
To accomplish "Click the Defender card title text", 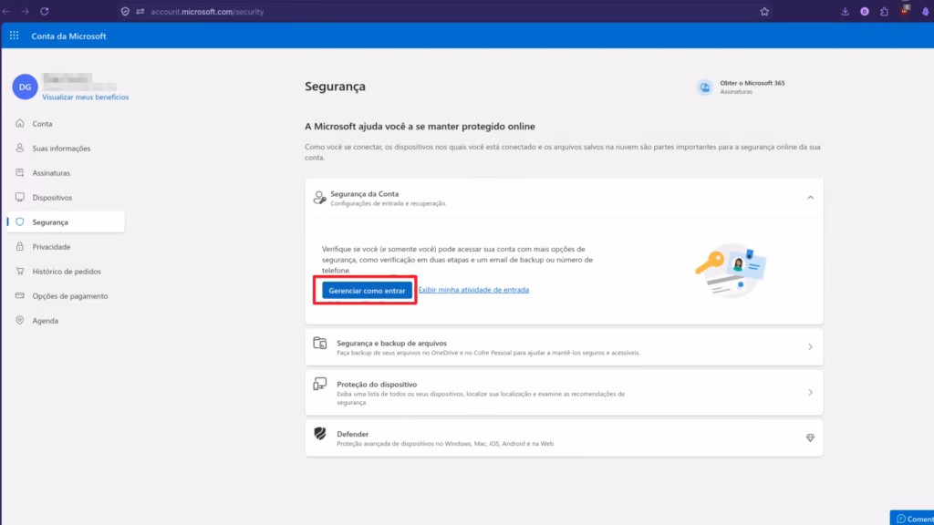I will [x=353, y=434].
